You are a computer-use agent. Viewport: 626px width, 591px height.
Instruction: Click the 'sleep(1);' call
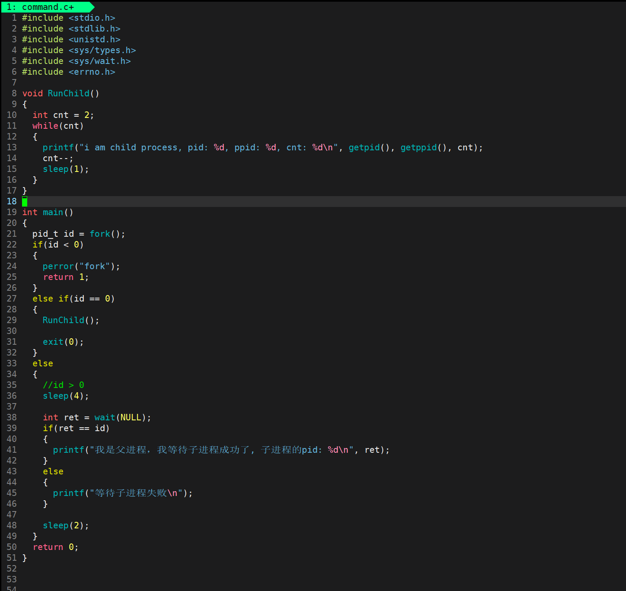pyautogui.click(x=66, y=169)
